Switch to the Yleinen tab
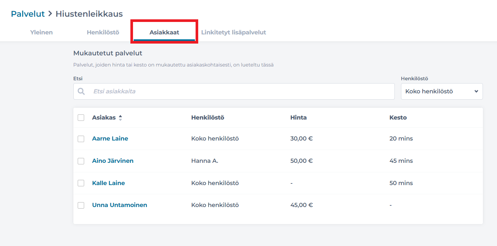 pos(41,32)
